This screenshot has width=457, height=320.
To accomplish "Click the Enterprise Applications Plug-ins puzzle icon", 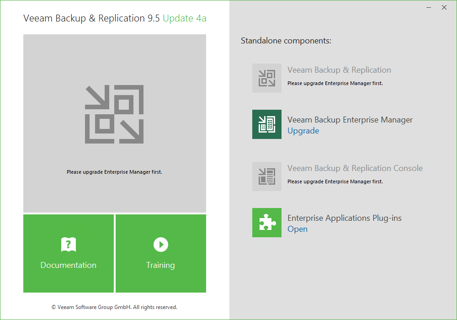I will (267, 222).
